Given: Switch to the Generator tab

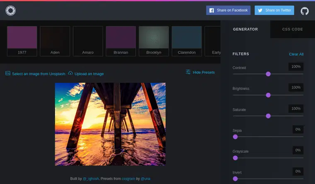Looking at the screenshot, I should click(x=245, y=29).
